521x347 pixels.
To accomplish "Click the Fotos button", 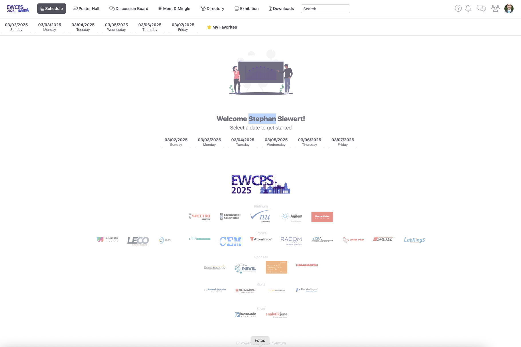I will click(x=260, y=340).
